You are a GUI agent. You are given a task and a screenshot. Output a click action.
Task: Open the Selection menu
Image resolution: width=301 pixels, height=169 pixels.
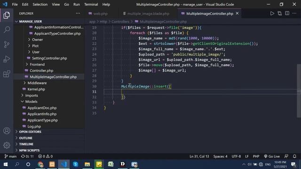(40, 4)
